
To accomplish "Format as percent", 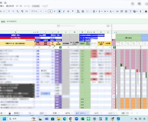I will point(13,11).
